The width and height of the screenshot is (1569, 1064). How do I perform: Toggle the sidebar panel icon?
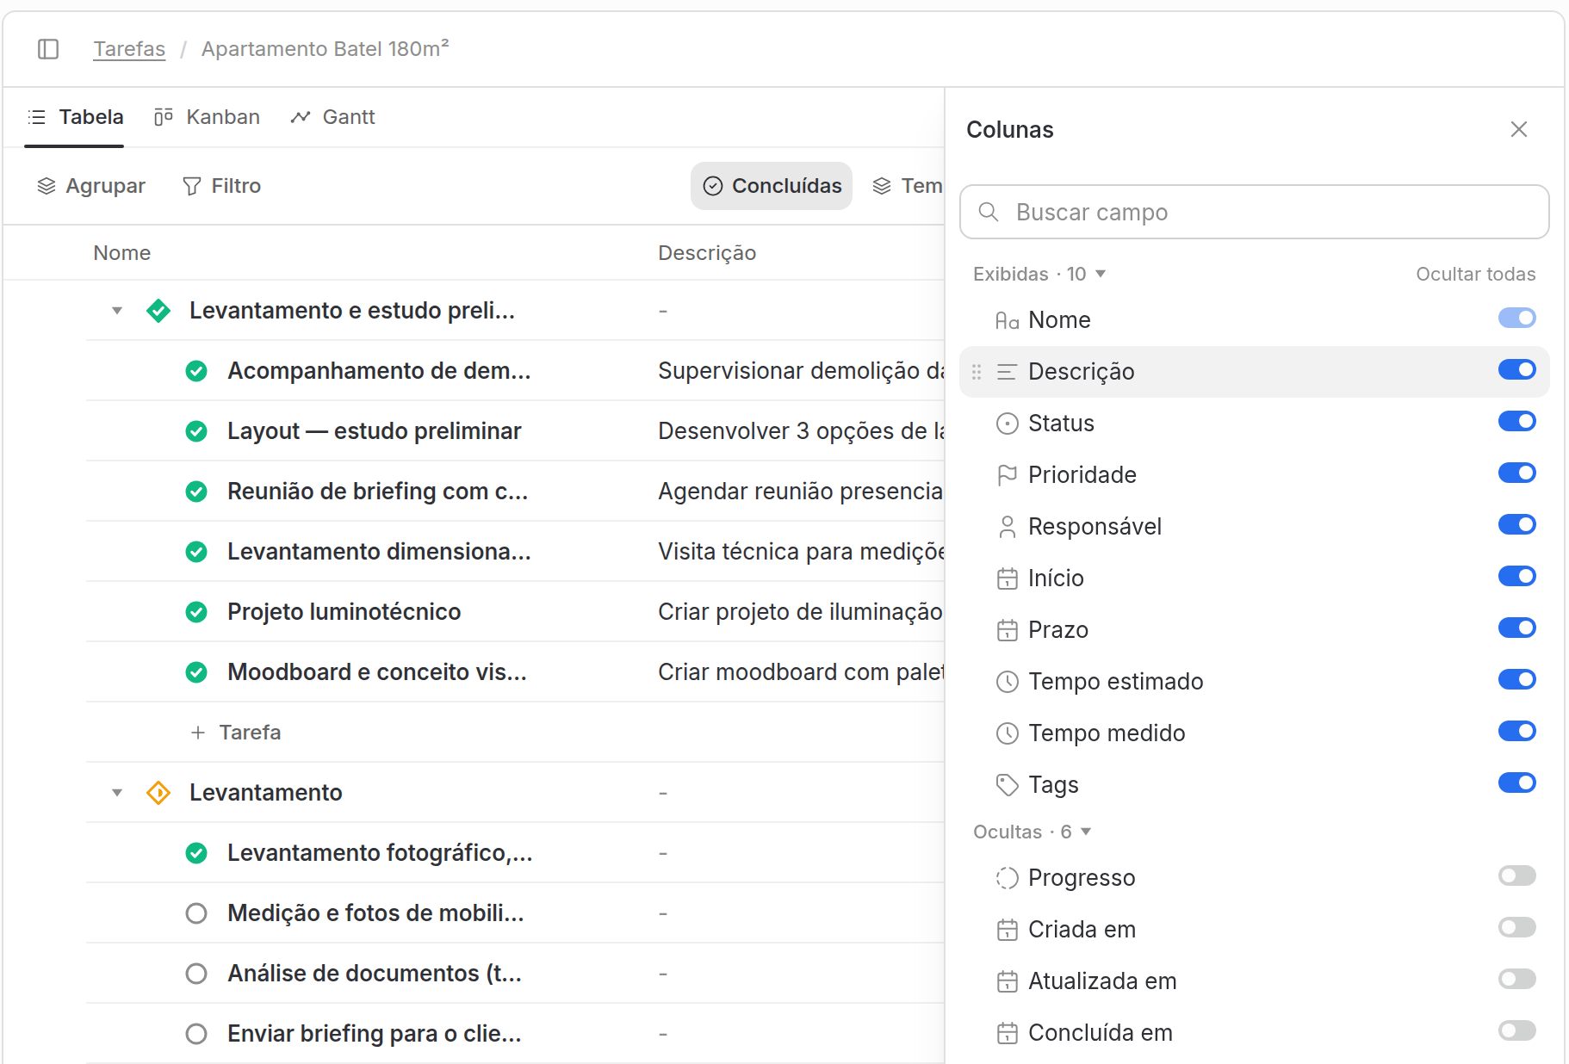tap(48, 49)
